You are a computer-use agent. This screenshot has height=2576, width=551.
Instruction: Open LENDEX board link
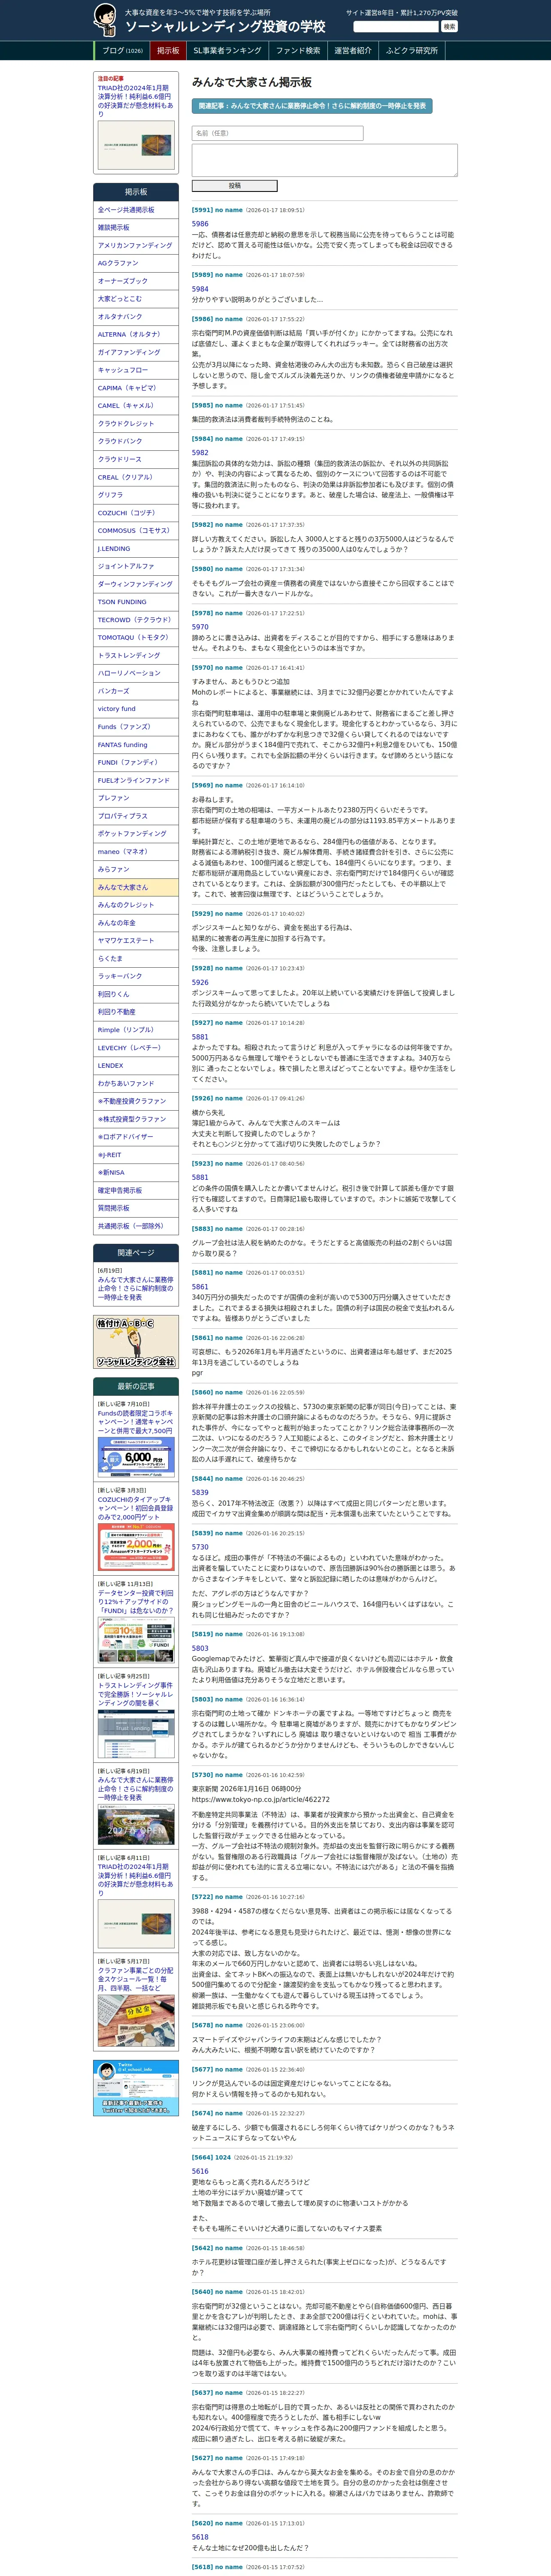point(136,1066)
